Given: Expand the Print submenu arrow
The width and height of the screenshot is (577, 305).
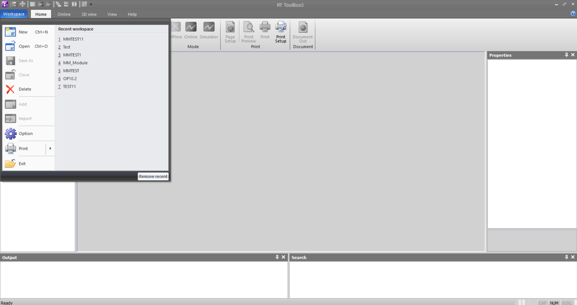Looking at the screenshot, I should [50, 149].
